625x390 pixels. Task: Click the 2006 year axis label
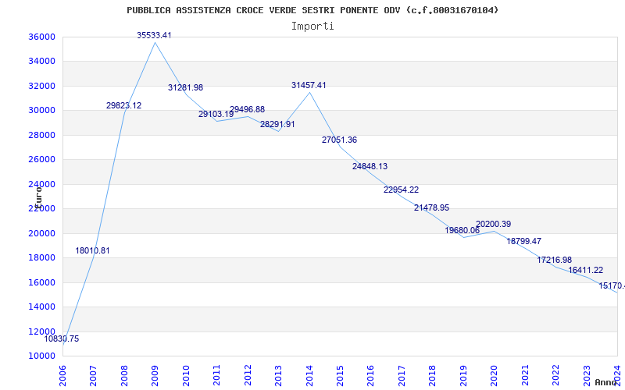[x=63, y=373]
